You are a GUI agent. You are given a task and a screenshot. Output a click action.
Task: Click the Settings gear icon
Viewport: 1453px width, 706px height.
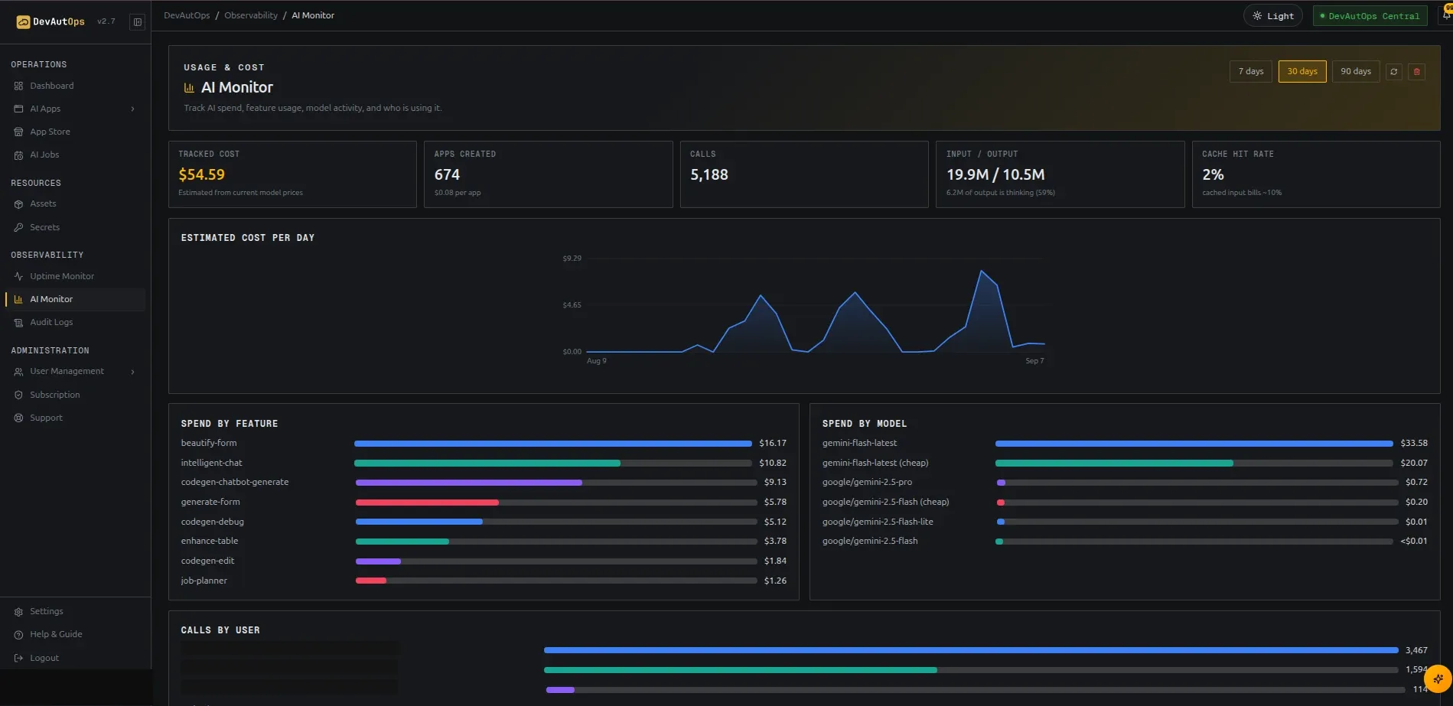tap(18, 612)
